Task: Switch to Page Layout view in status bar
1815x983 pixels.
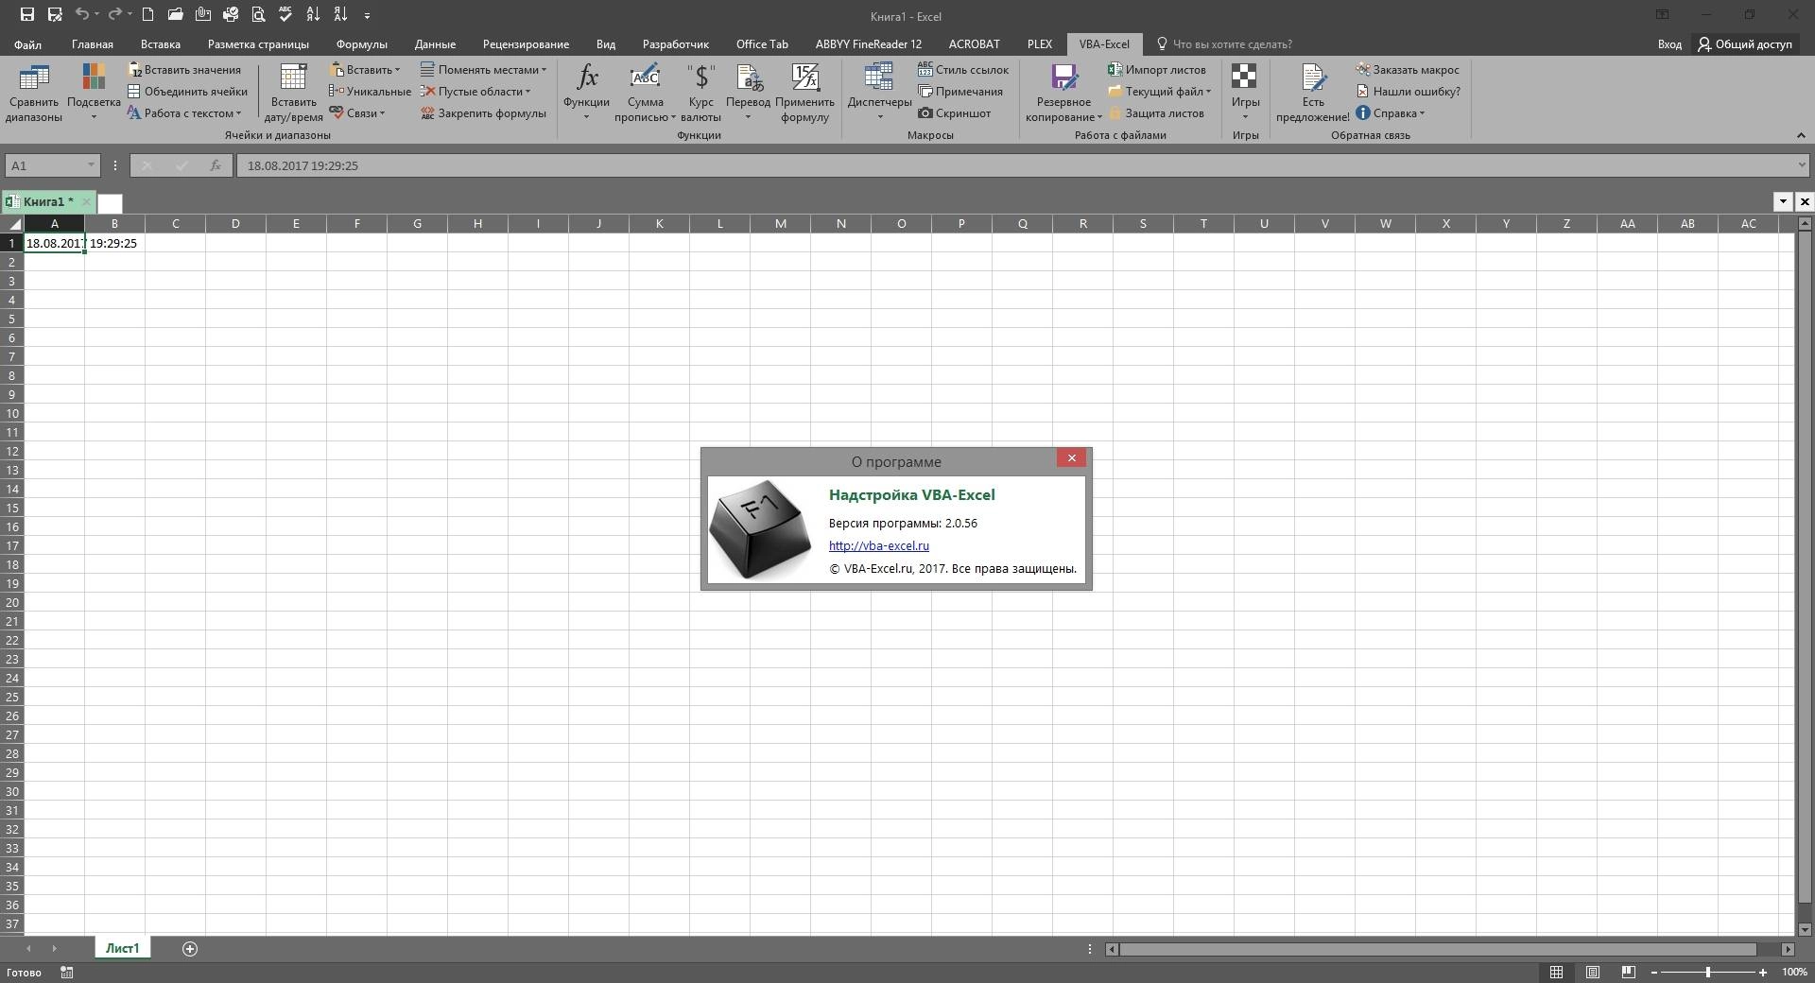Action: [1593, 972]
